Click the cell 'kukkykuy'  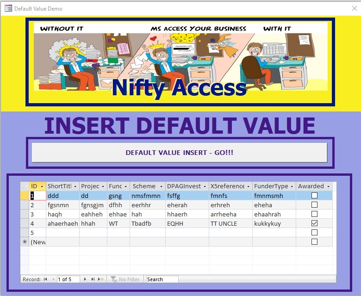pos(274,223)
